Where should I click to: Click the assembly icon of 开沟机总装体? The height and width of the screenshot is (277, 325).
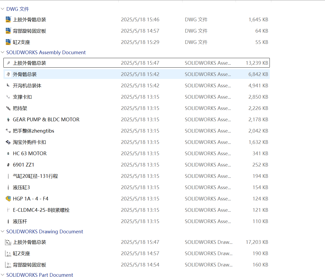8,85
